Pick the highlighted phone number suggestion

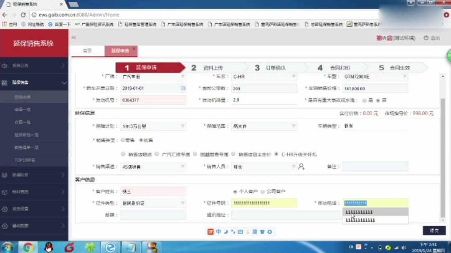pos(375,211)
